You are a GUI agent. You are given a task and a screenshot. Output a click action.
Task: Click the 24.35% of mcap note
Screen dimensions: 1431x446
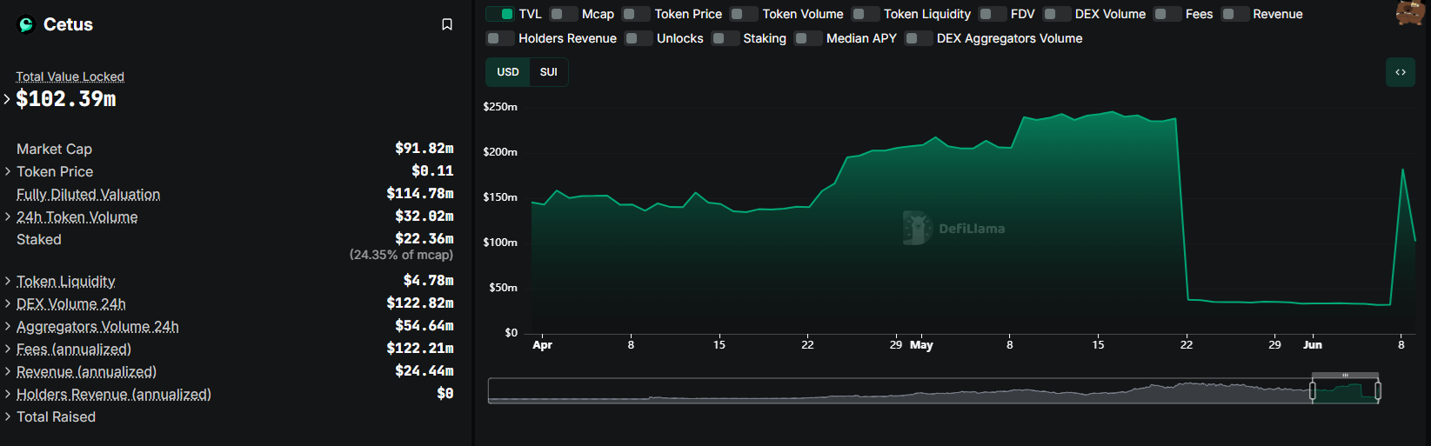coord(401,255)
